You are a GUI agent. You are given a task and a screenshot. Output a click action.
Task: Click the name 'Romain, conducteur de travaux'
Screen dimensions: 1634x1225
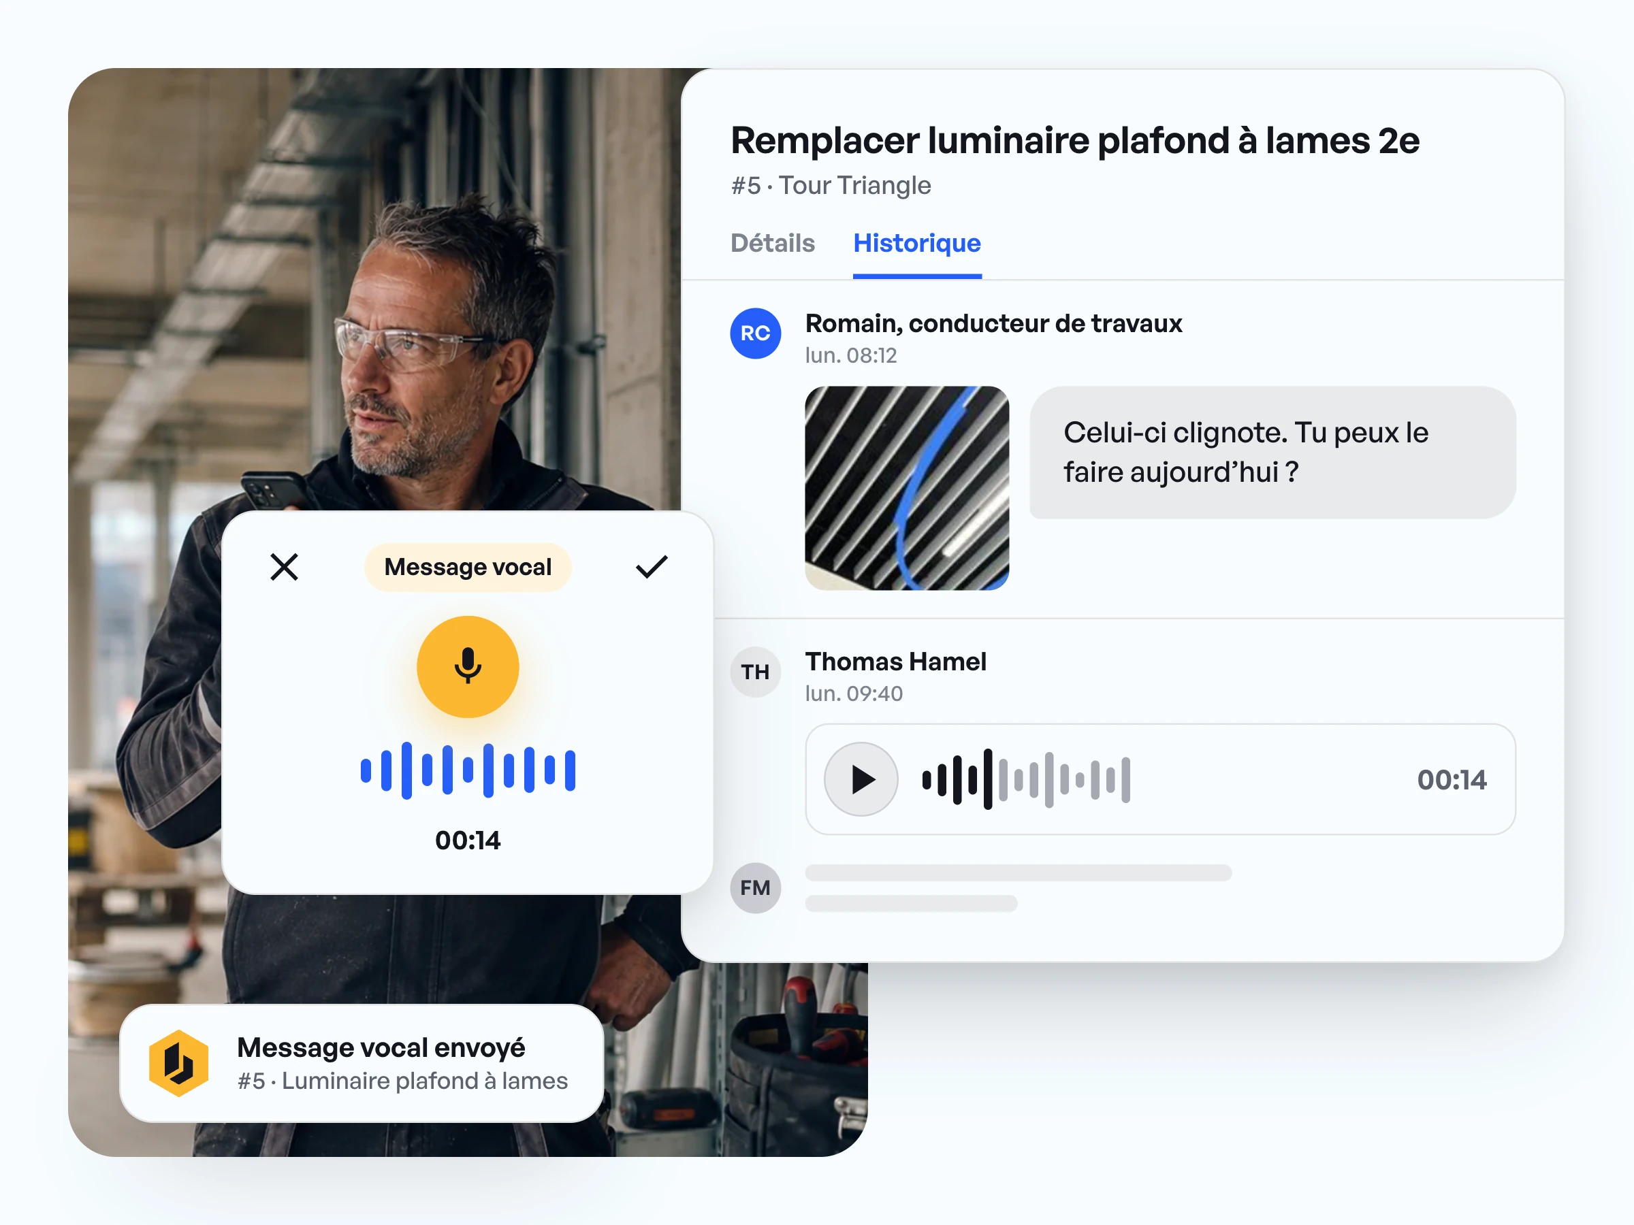(x=993, y=323)
